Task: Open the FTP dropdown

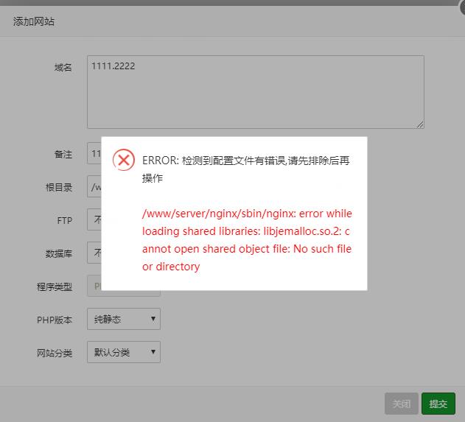Action: [x=94, y=219]
